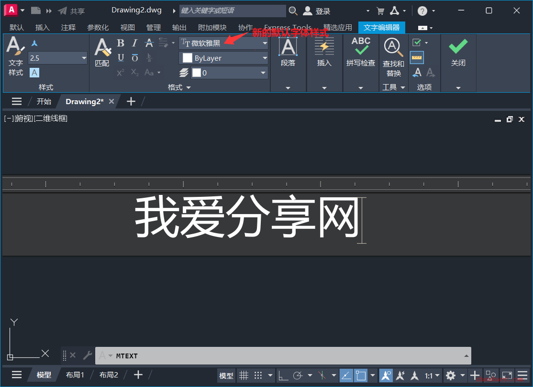Open the Autodesk App Store cart icon

pyautogui.click(x=380, y=11)
